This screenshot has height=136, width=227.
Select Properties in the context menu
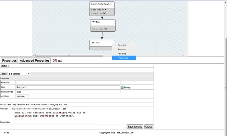coord(123,58)
